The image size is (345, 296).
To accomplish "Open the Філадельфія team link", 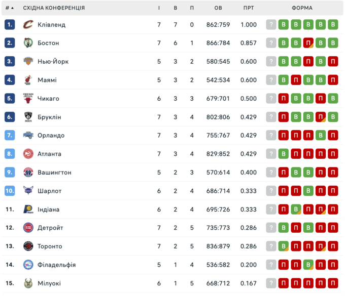I will coord(56,265).
